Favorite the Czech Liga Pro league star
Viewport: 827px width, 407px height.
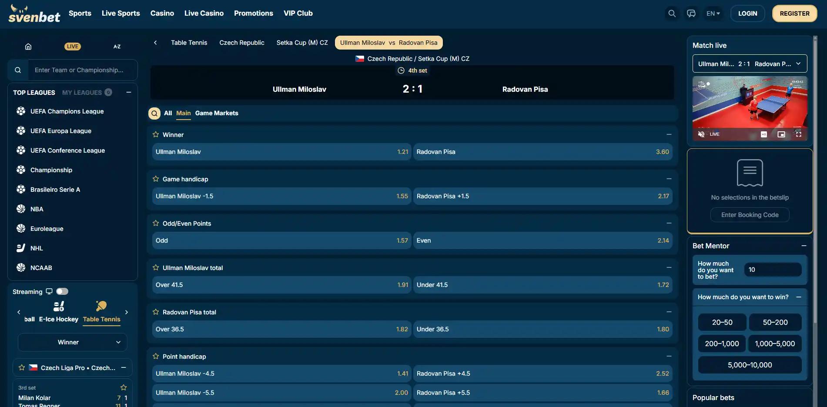coord(22,368)
